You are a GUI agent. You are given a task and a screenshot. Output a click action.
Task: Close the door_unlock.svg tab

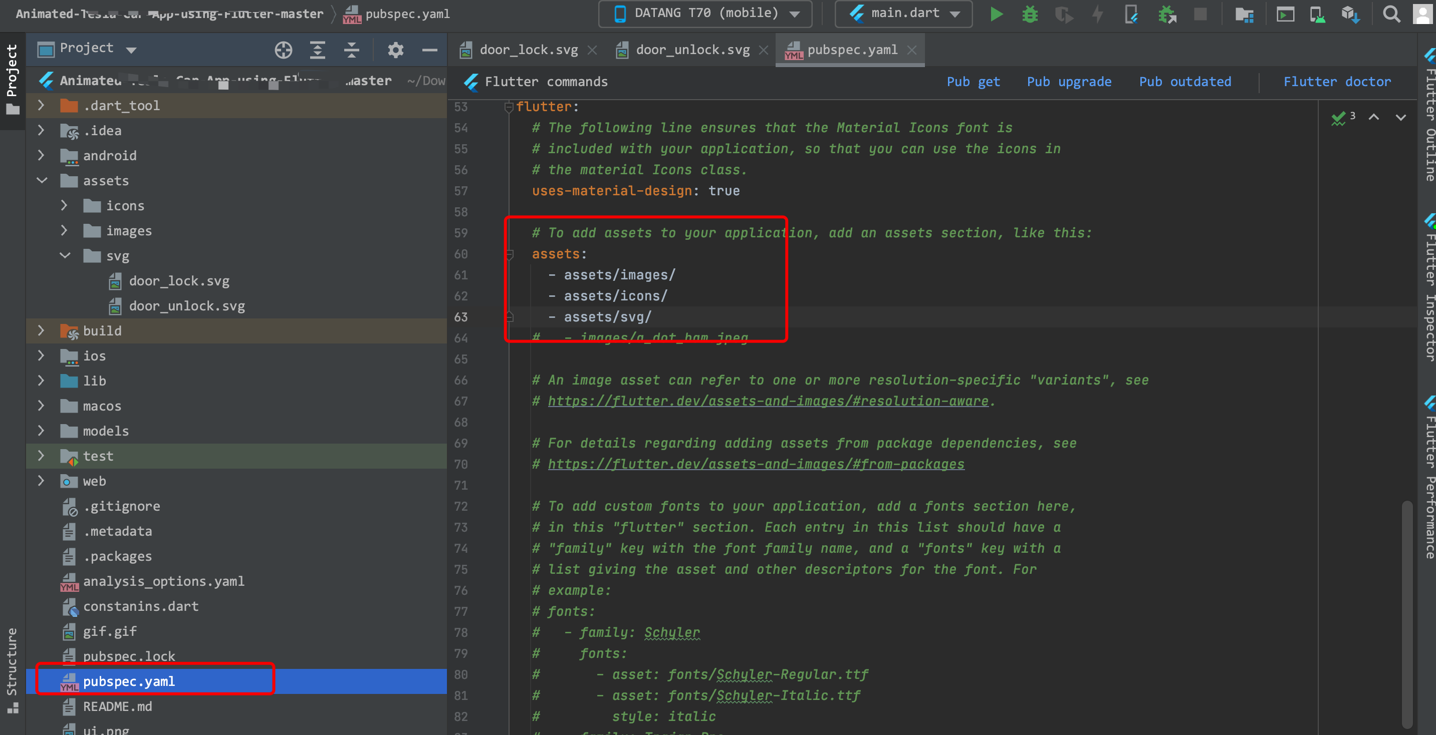click(763, 50)
